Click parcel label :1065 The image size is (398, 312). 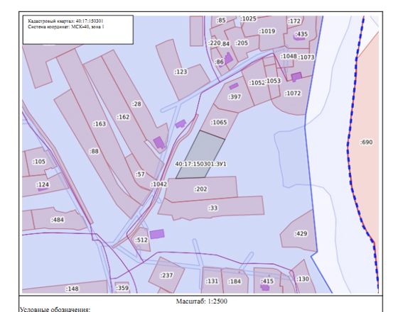point(219,123)
